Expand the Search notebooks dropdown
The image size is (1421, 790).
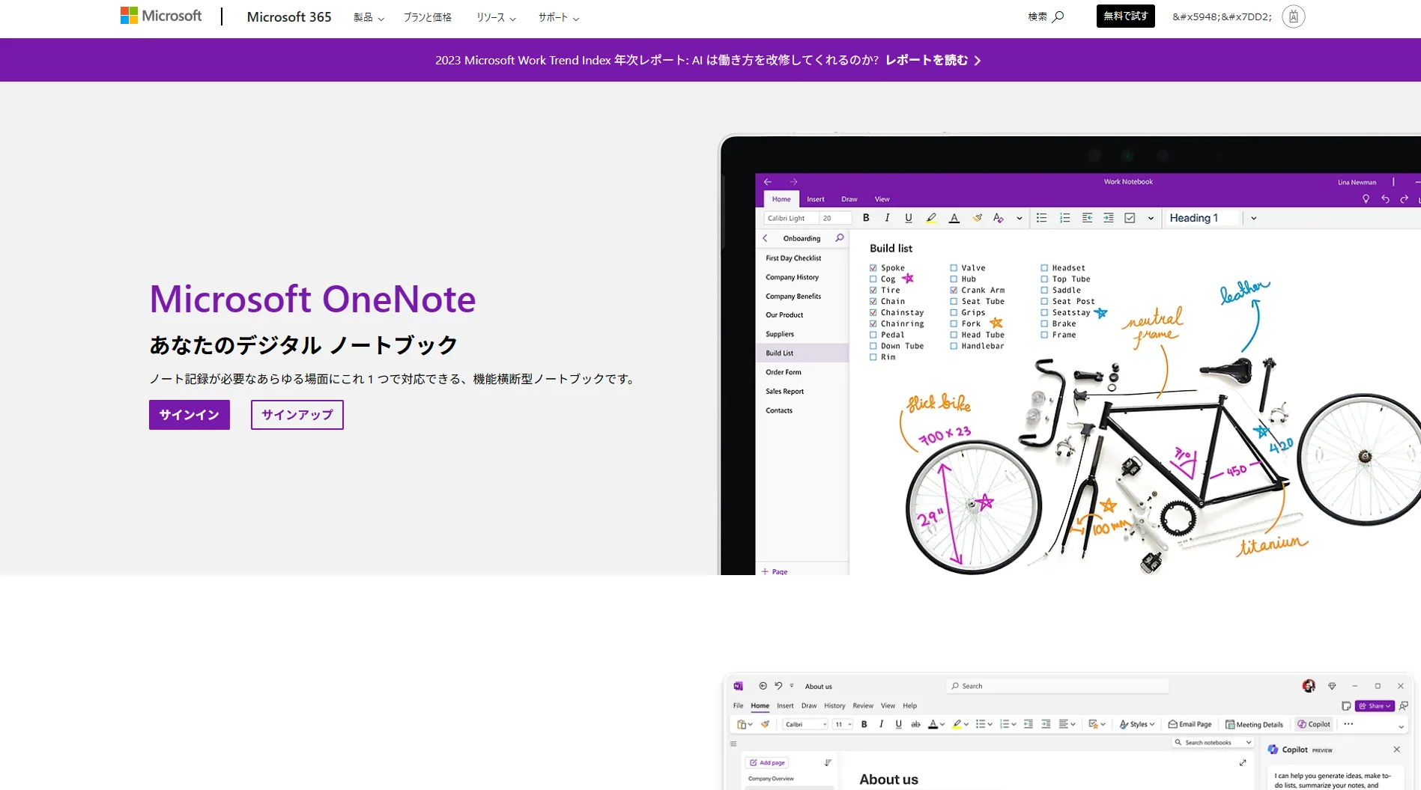tap(1249, 742)
